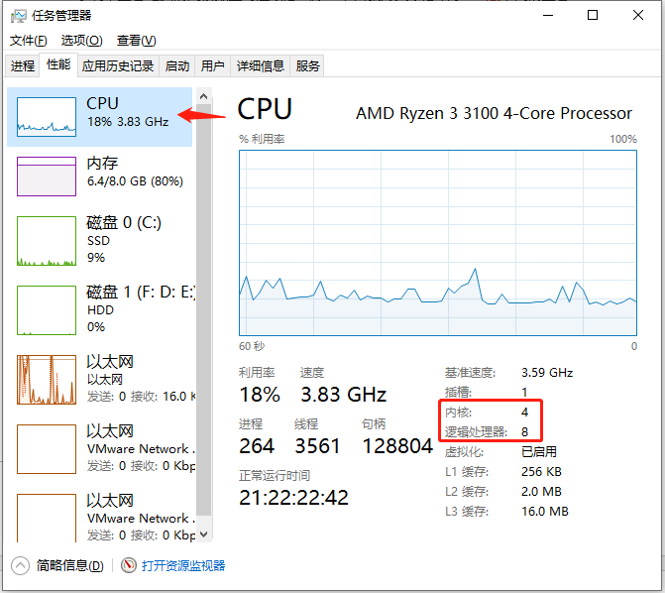Select the 磁盘 1 HDD graph thumbnail

(x=47, y=309)
